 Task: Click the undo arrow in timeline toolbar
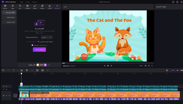point(3,70)
